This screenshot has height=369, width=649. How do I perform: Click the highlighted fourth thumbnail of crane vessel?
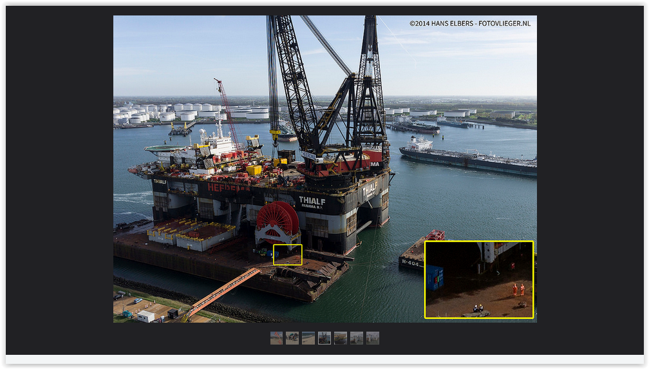324,338
